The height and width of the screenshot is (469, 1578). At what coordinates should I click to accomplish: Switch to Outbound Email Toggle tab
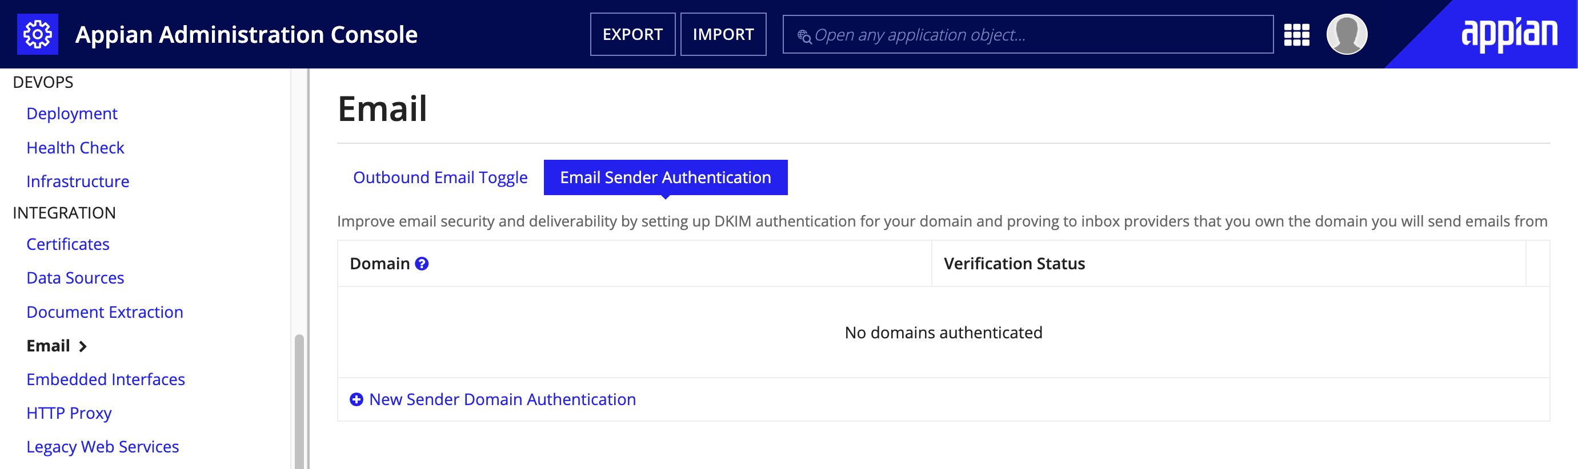(440, 177)
